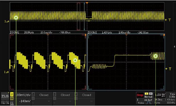Tap the second touch zoom icon
The image size is (176, 106).
(x=7, y=102)
